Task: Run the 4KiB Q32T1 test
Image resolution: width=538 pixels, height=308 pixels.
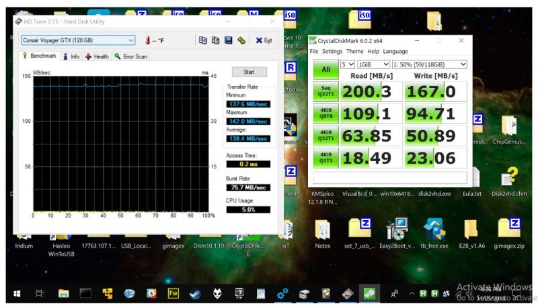Action: [325, 136]
